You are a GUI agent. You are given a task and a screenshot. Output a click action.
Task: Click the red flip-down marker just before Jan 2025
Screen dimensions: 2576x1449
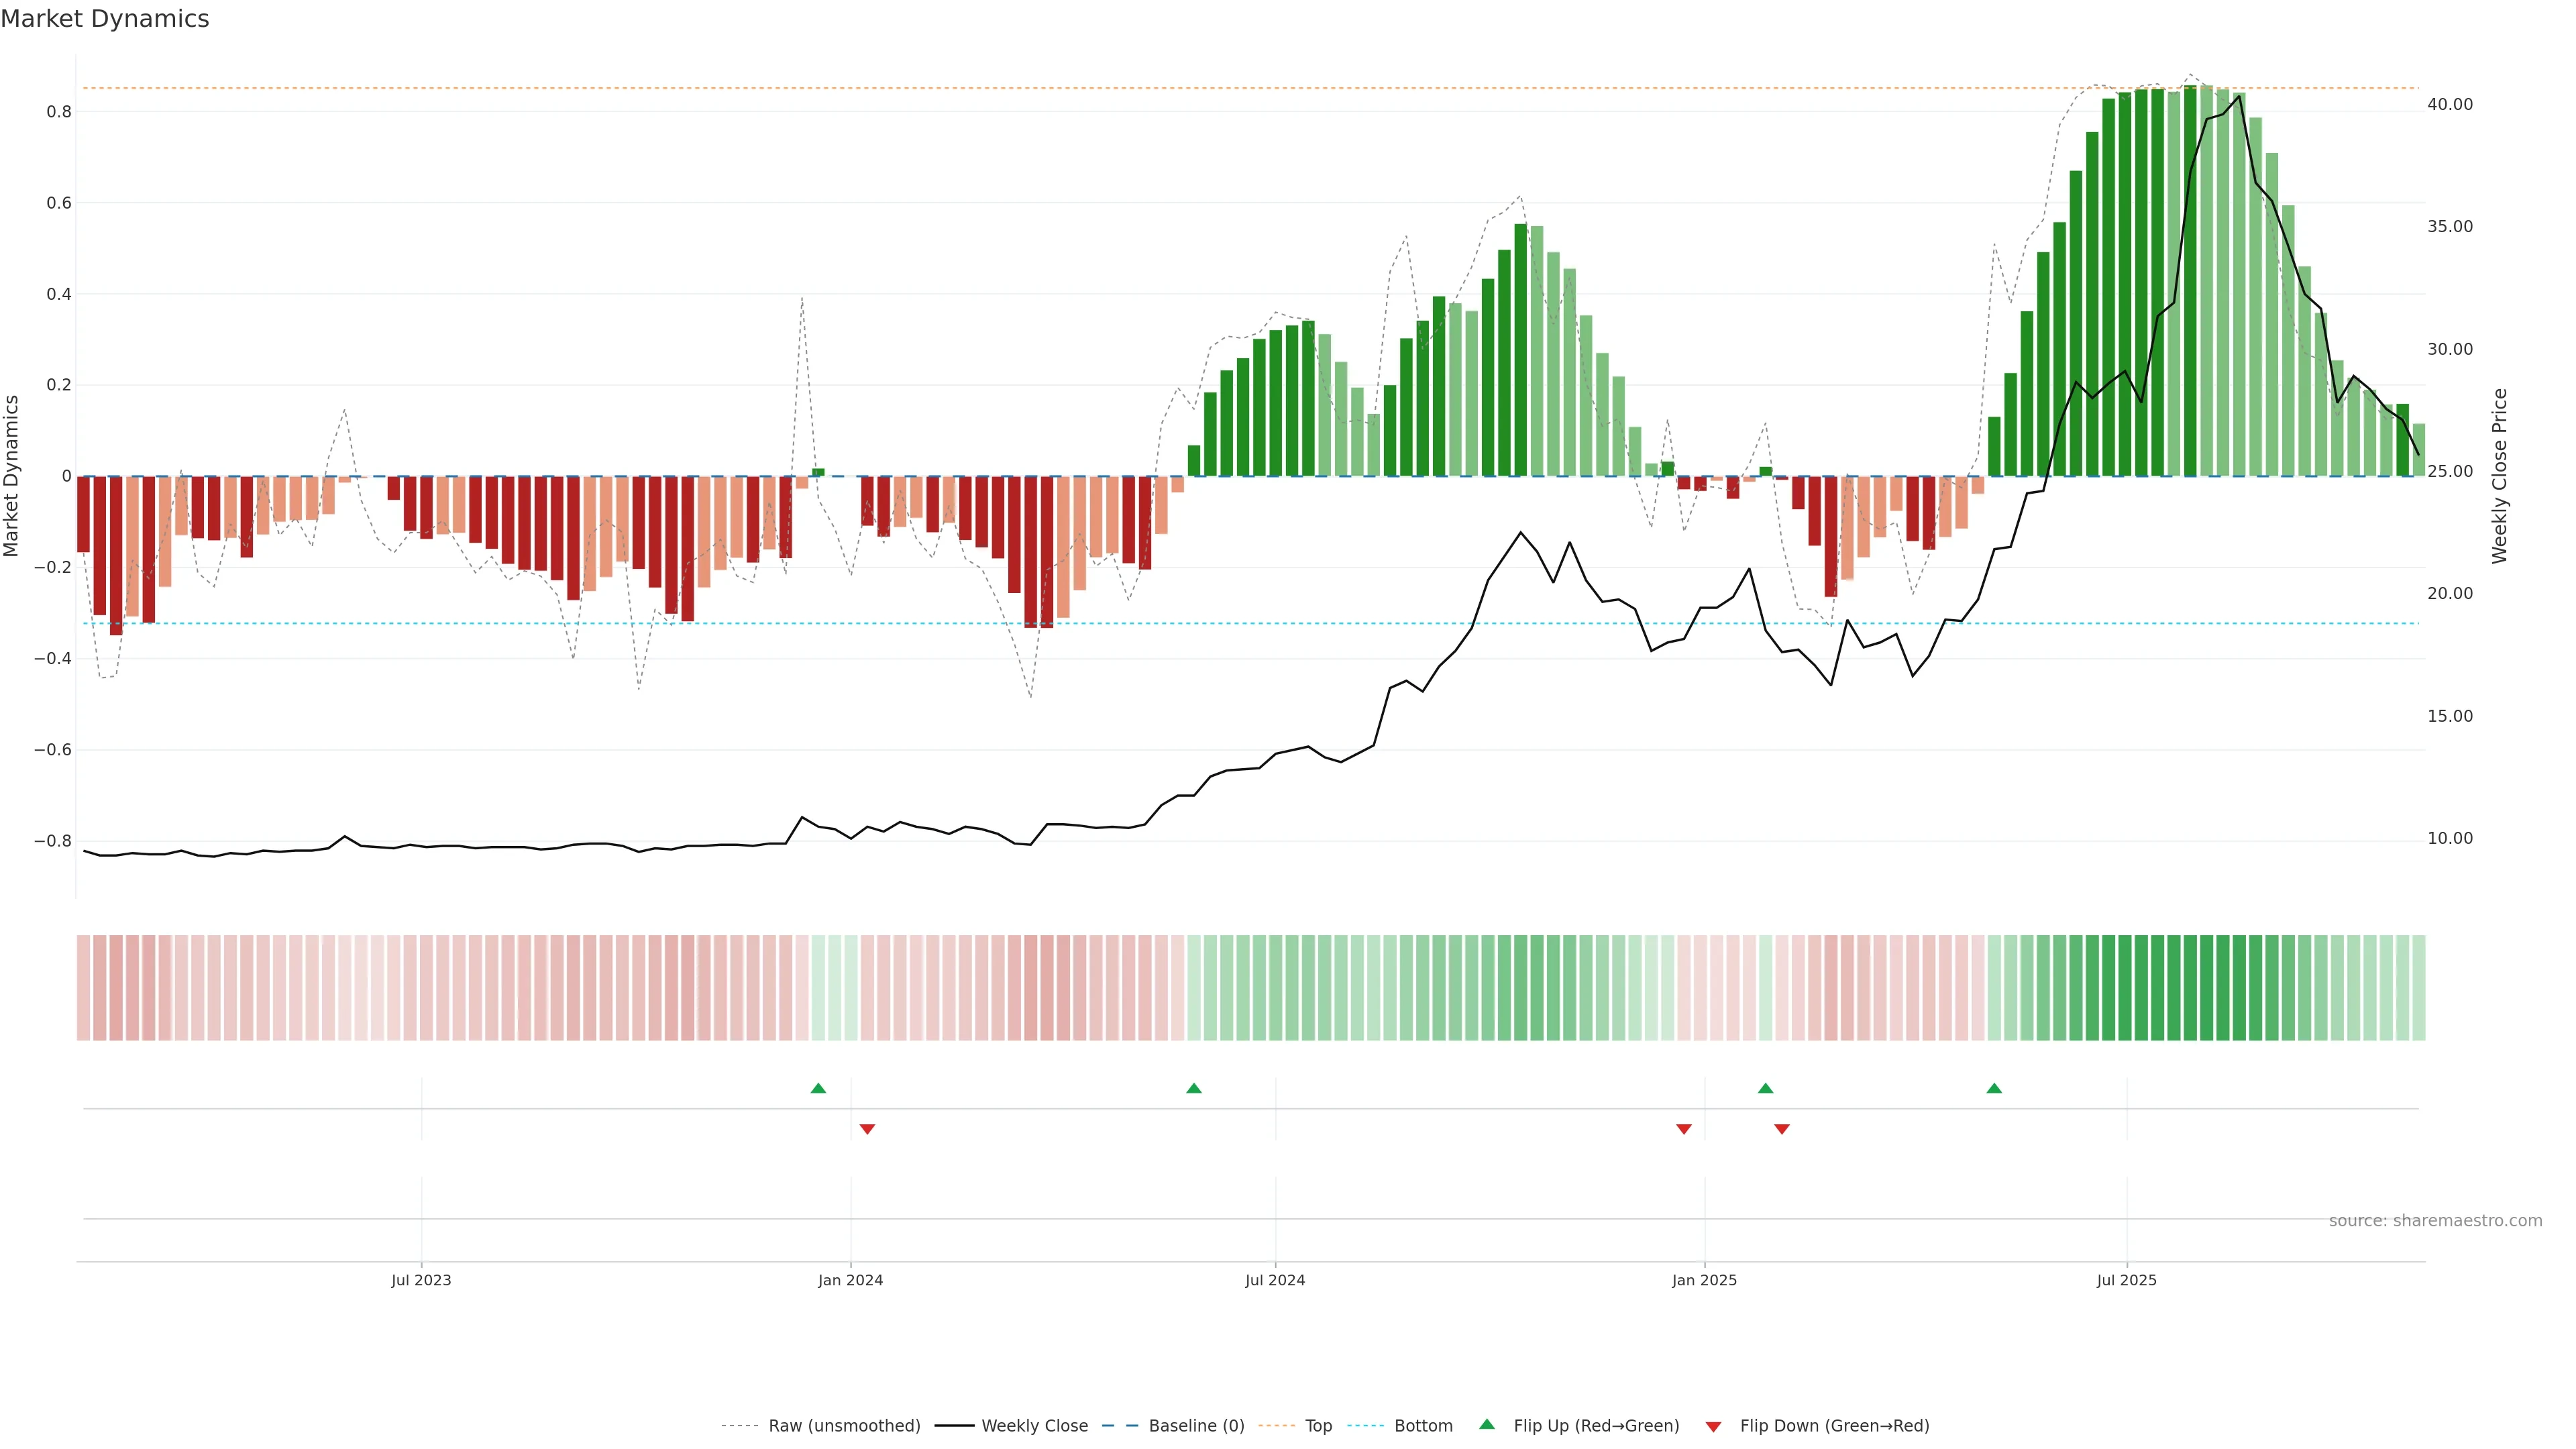click(x=1684, y=1129)
